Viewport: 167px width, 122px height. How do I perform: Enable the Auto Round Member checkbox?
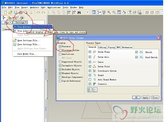click(90, 80)
